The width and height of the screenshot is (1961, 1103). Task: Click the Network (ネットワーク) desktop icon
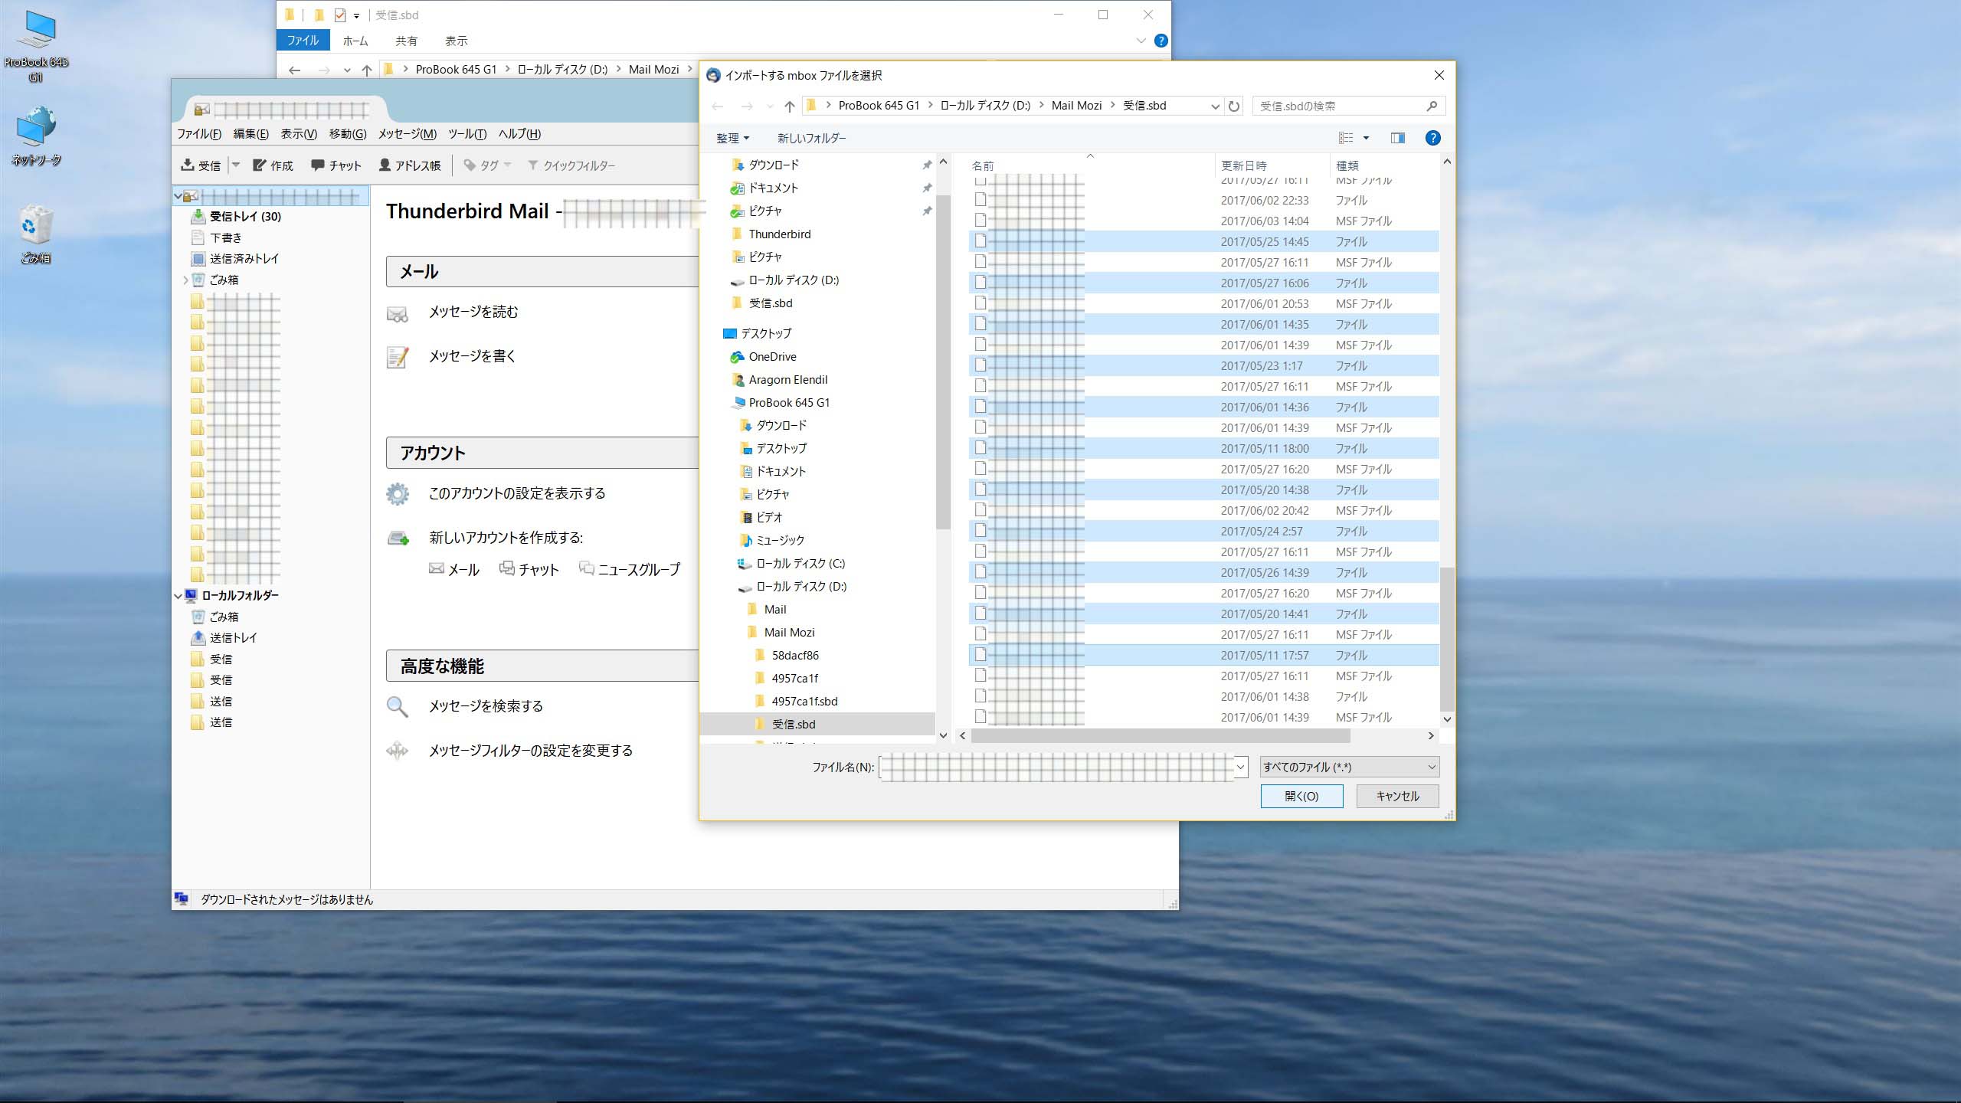tap(35, 136)
